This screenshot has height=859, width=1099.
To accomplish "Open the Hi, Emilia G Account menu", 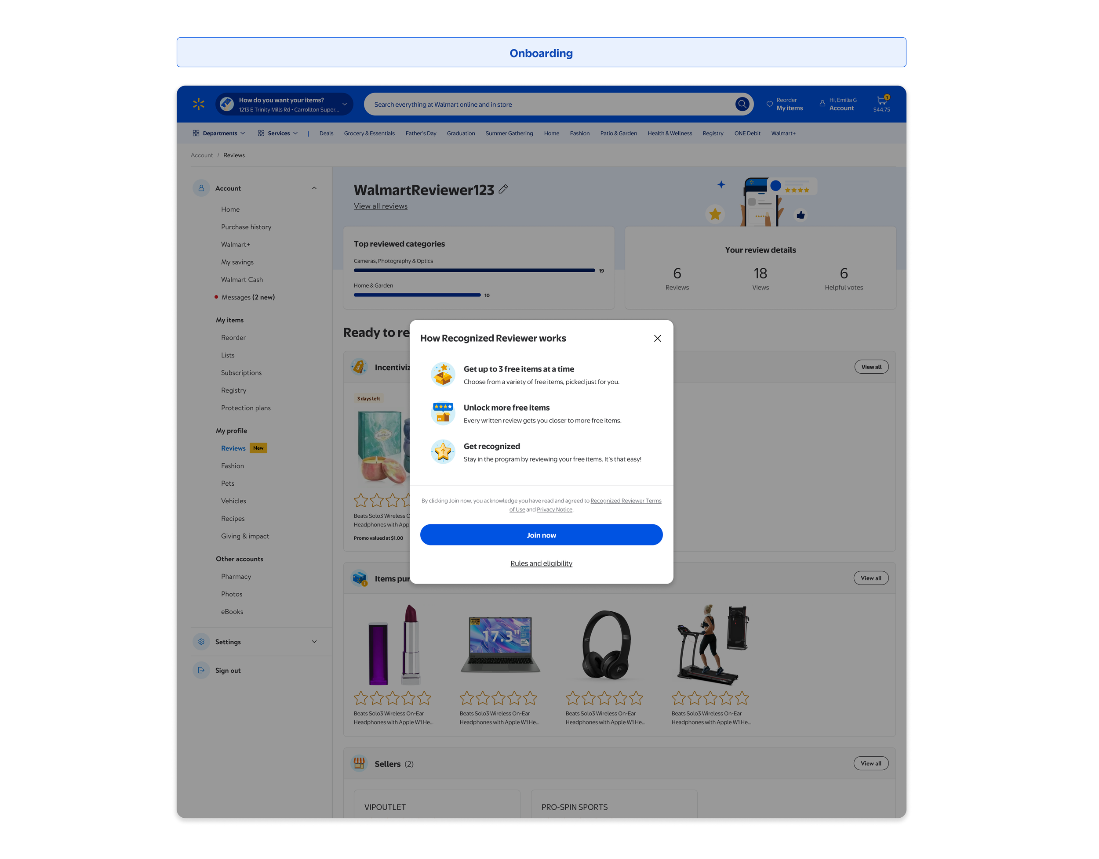I will [x=838, y=104].
